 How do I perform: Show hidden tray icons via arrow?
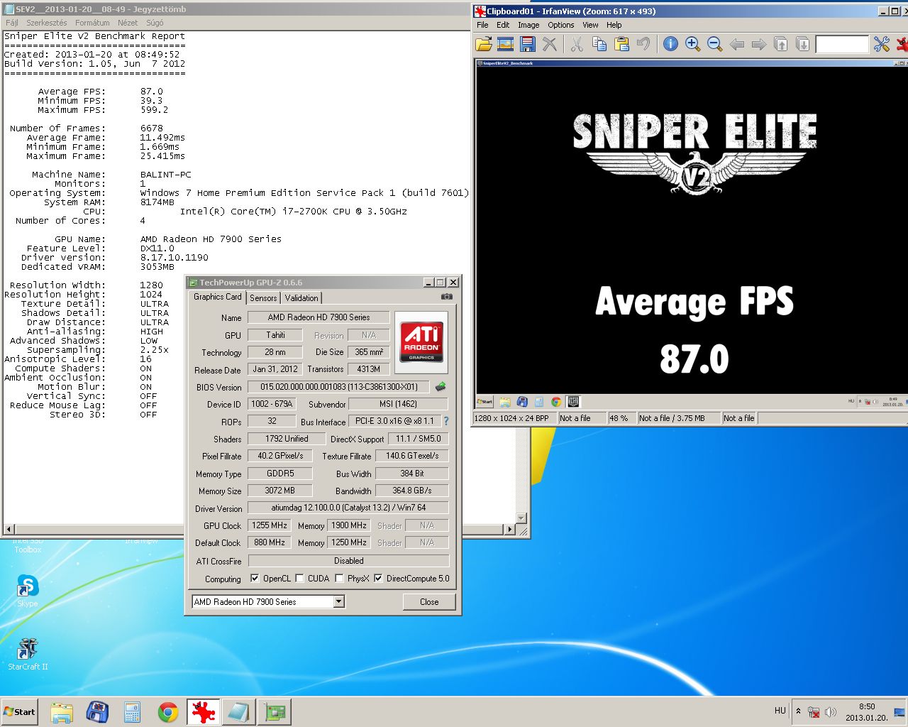click(798, 711)
